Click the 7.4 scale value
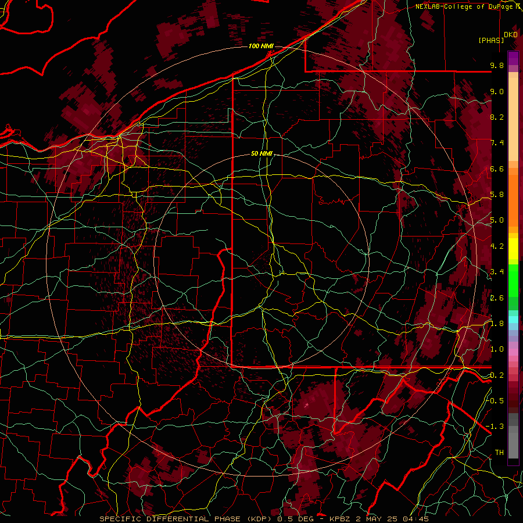 [x=497, y=143]
